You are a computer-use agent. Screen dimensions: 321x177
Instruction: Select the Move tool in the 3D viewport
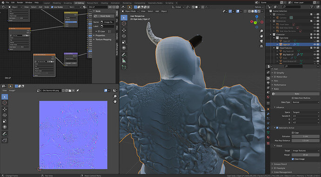pyautogui.click(x=124, y=30)
